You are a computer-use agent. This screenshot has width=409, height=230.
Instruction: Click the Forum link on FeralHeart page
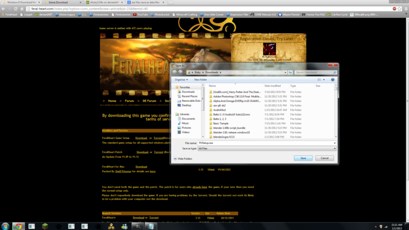(129, 101)
